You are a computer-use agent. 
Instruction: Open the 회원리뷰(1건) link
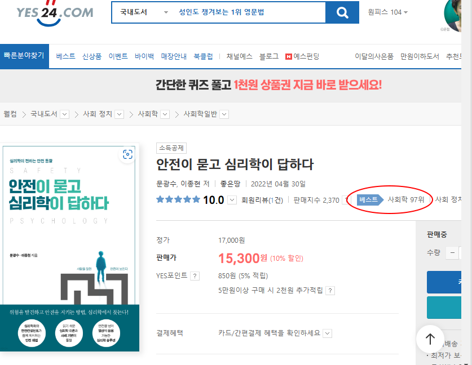(262, 200)
